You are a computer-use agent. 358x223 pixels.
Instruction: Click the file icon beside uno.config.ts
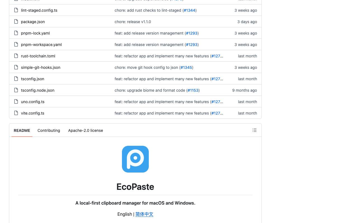point(16,101)
